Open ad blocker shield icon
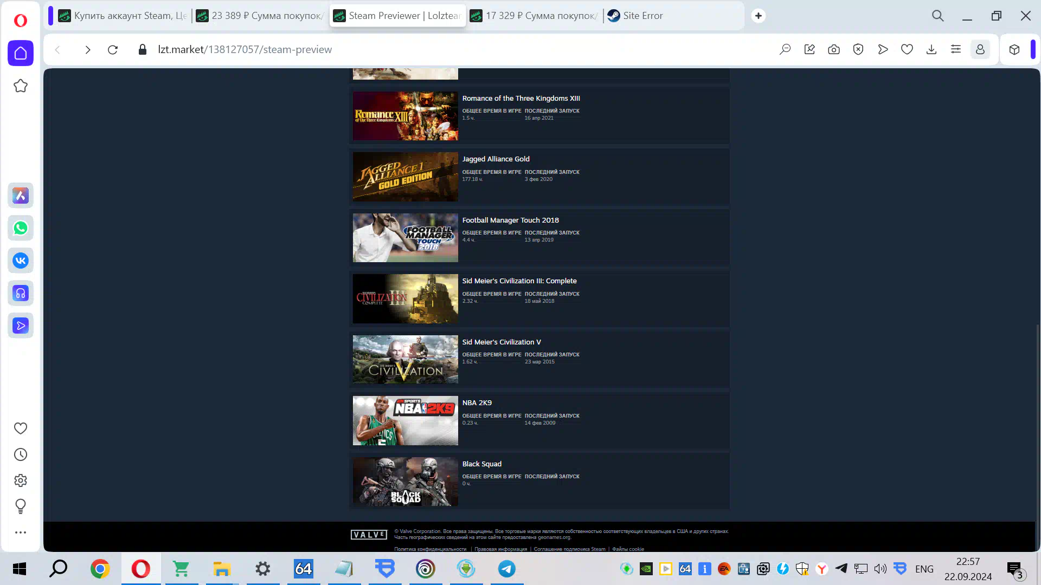The height and width of the screenshot is (585, 1041). click(858, 50)
